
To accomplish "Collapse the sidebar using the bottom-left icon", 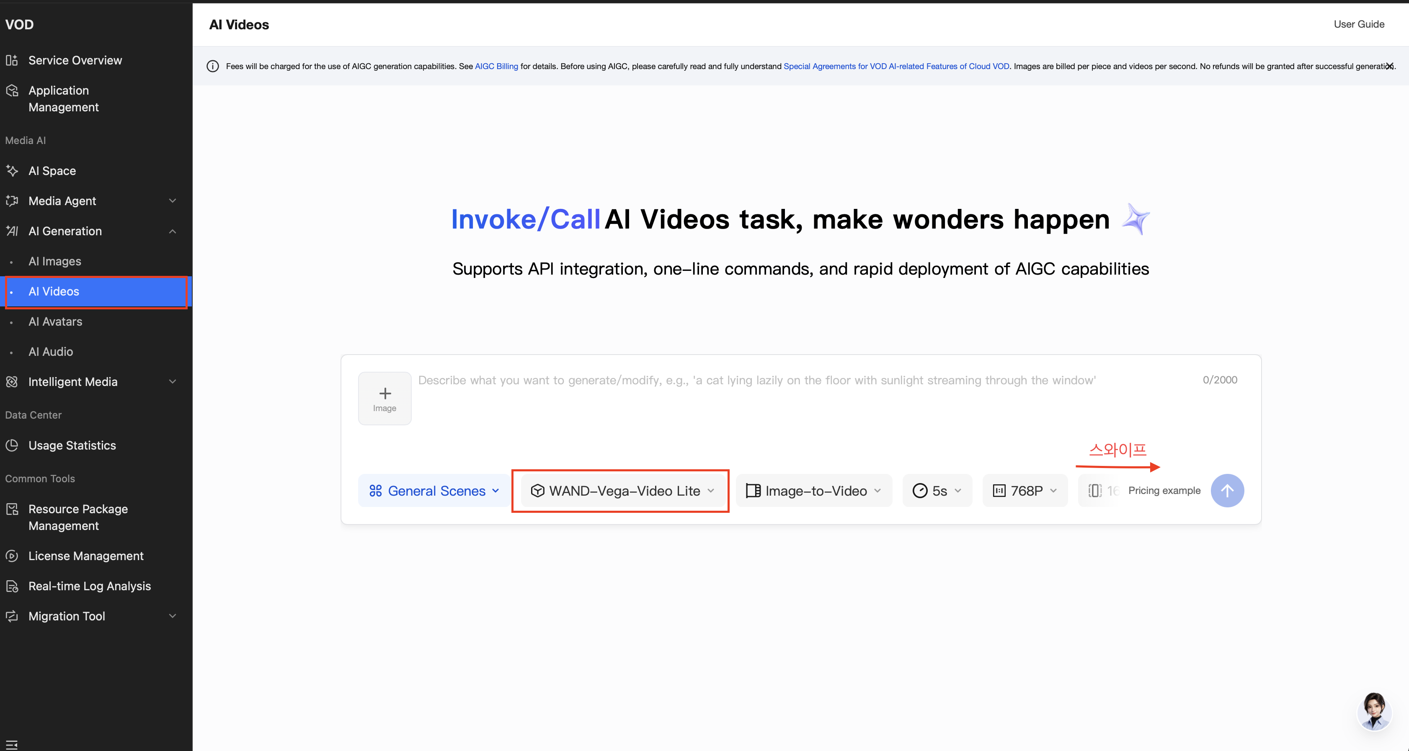I will pyautogui.click(x=11, y=744).
